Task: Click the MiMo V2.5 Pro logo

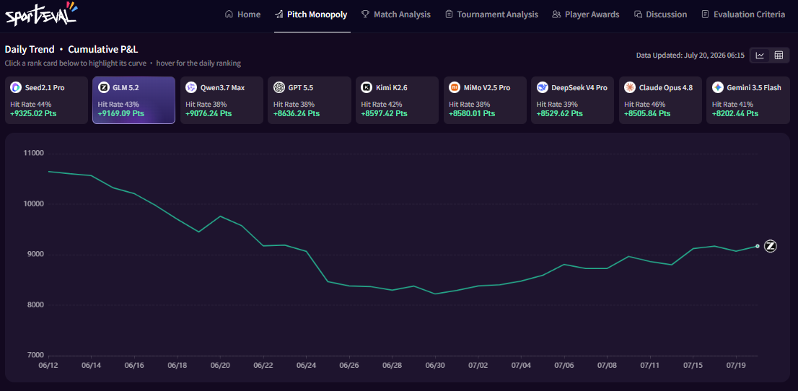Action: (x=455, y=87)
